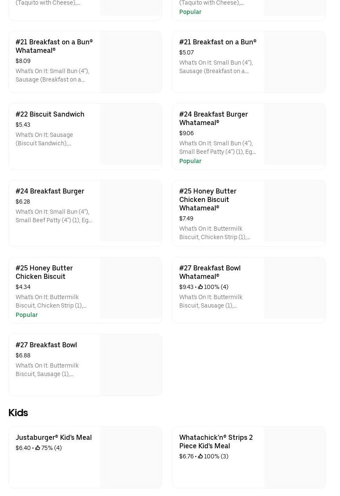Pick the $4.34 Honey Butter Chicken Biscuit
Viewport: 340px width, 496px height.
pos(44,272)
